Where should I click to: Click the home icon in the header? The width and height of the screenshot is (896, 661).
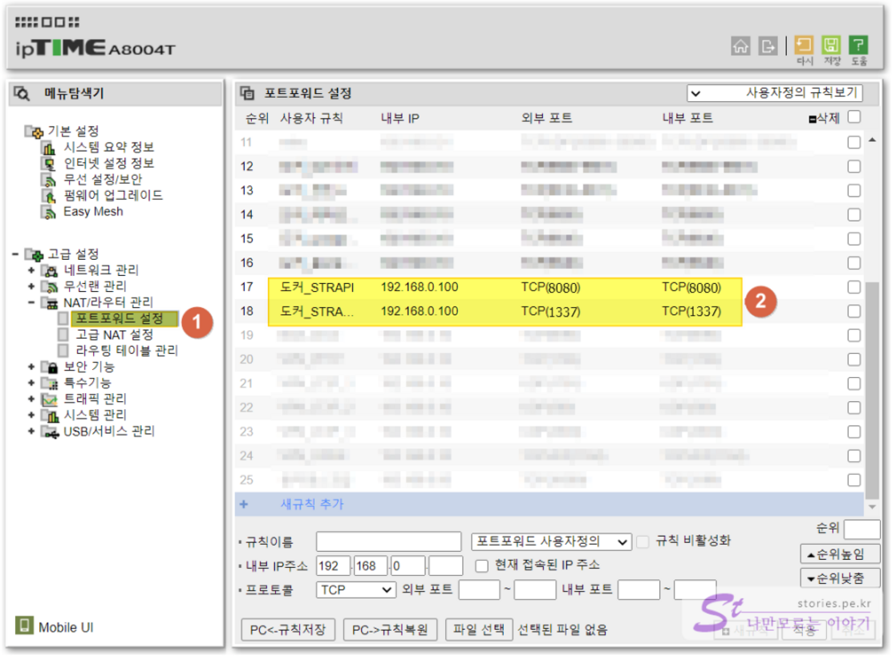(740, 46)
